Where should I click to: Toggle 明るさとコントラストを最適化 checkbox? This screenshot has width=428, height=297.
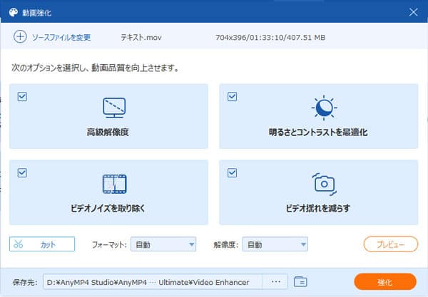[232, 96]
